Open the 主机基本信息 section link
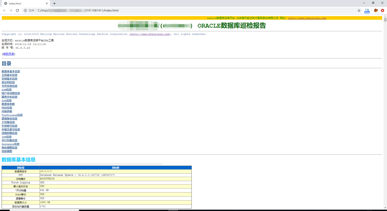 9,75
